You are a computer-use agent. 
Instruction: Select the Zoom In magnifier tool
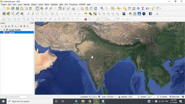click(x=46, y=8)
